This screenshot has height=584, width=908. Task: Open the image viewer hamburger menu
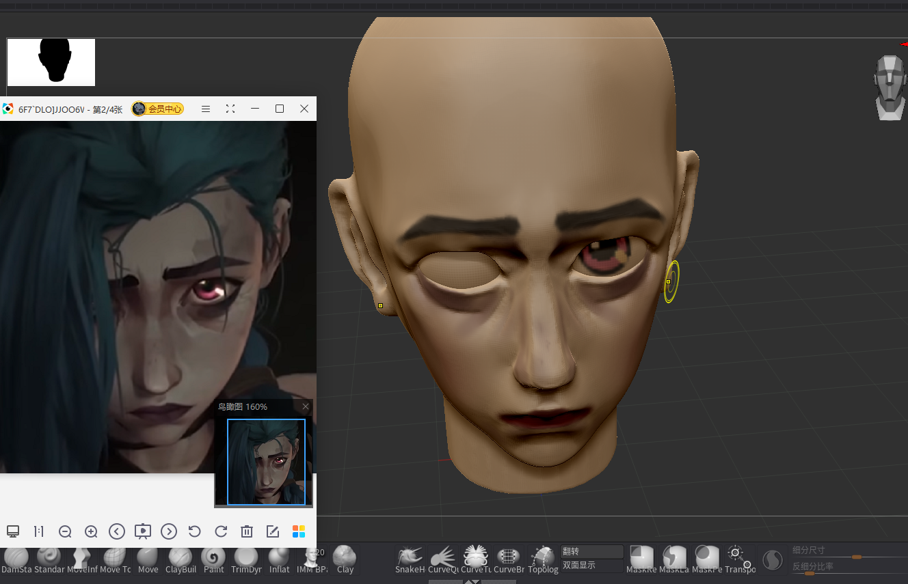(x=206, y=109)
